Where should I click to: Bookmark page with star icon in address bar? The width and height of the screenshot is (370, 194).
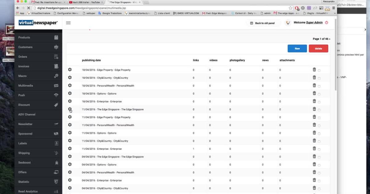tap(290, 8)
